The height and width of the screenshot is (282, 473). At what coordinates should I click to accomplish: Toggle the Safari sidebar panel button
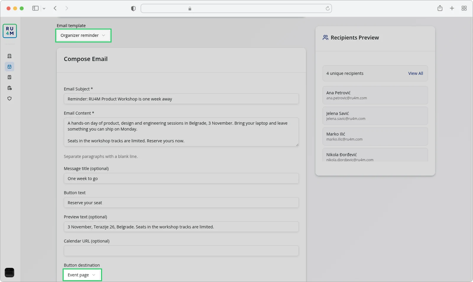tap(35, 8)
